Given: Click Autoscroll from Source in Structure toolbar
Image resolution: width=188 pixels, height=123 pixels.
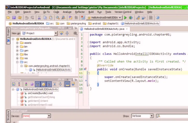Looking at the screenshot, I should 73,84.
